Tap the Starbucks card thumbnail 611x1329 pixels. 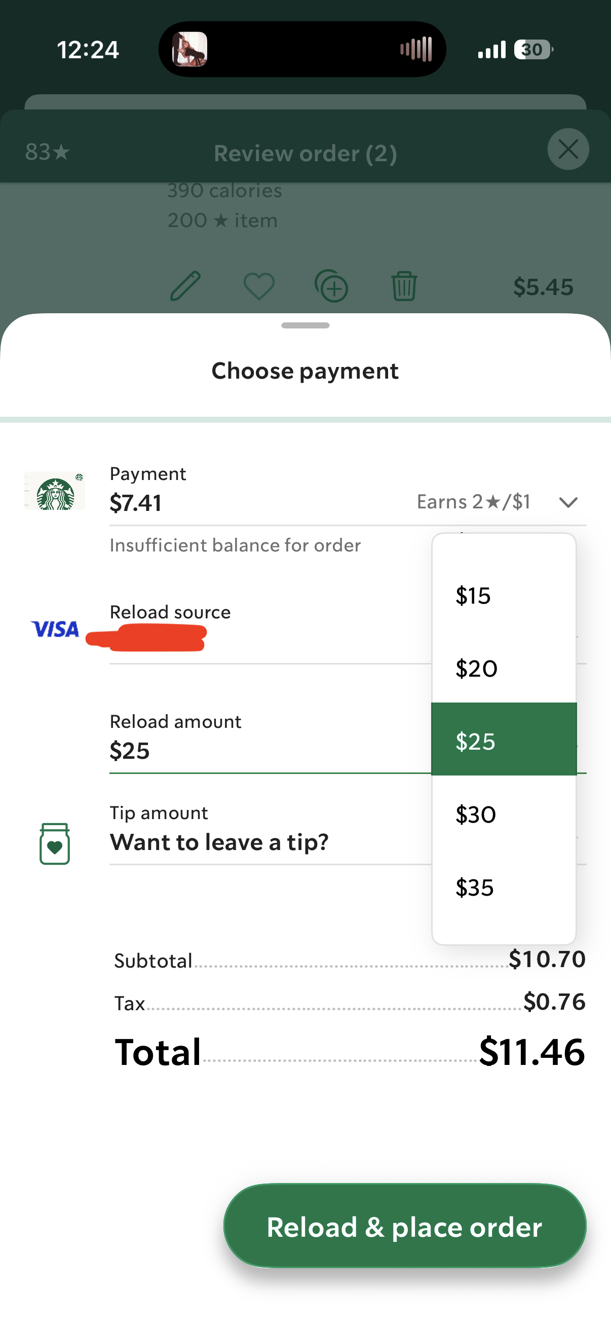55,491
